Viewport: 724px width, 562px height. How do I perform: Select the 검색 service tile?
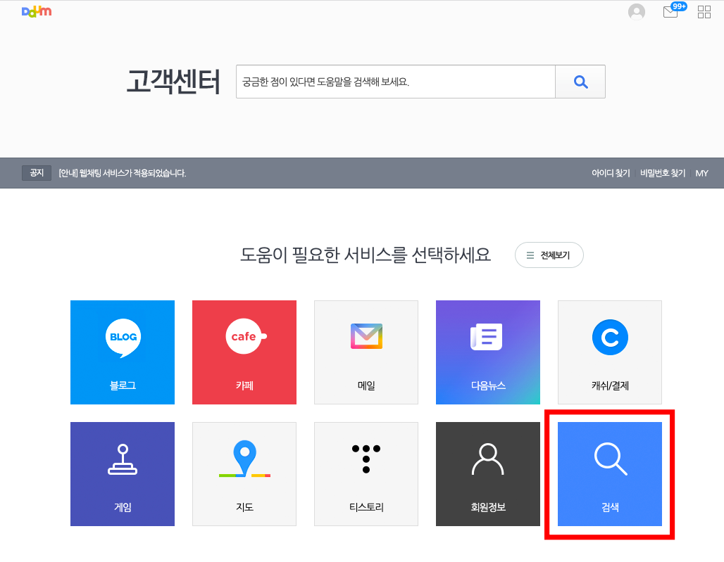[x=610, y=474]
